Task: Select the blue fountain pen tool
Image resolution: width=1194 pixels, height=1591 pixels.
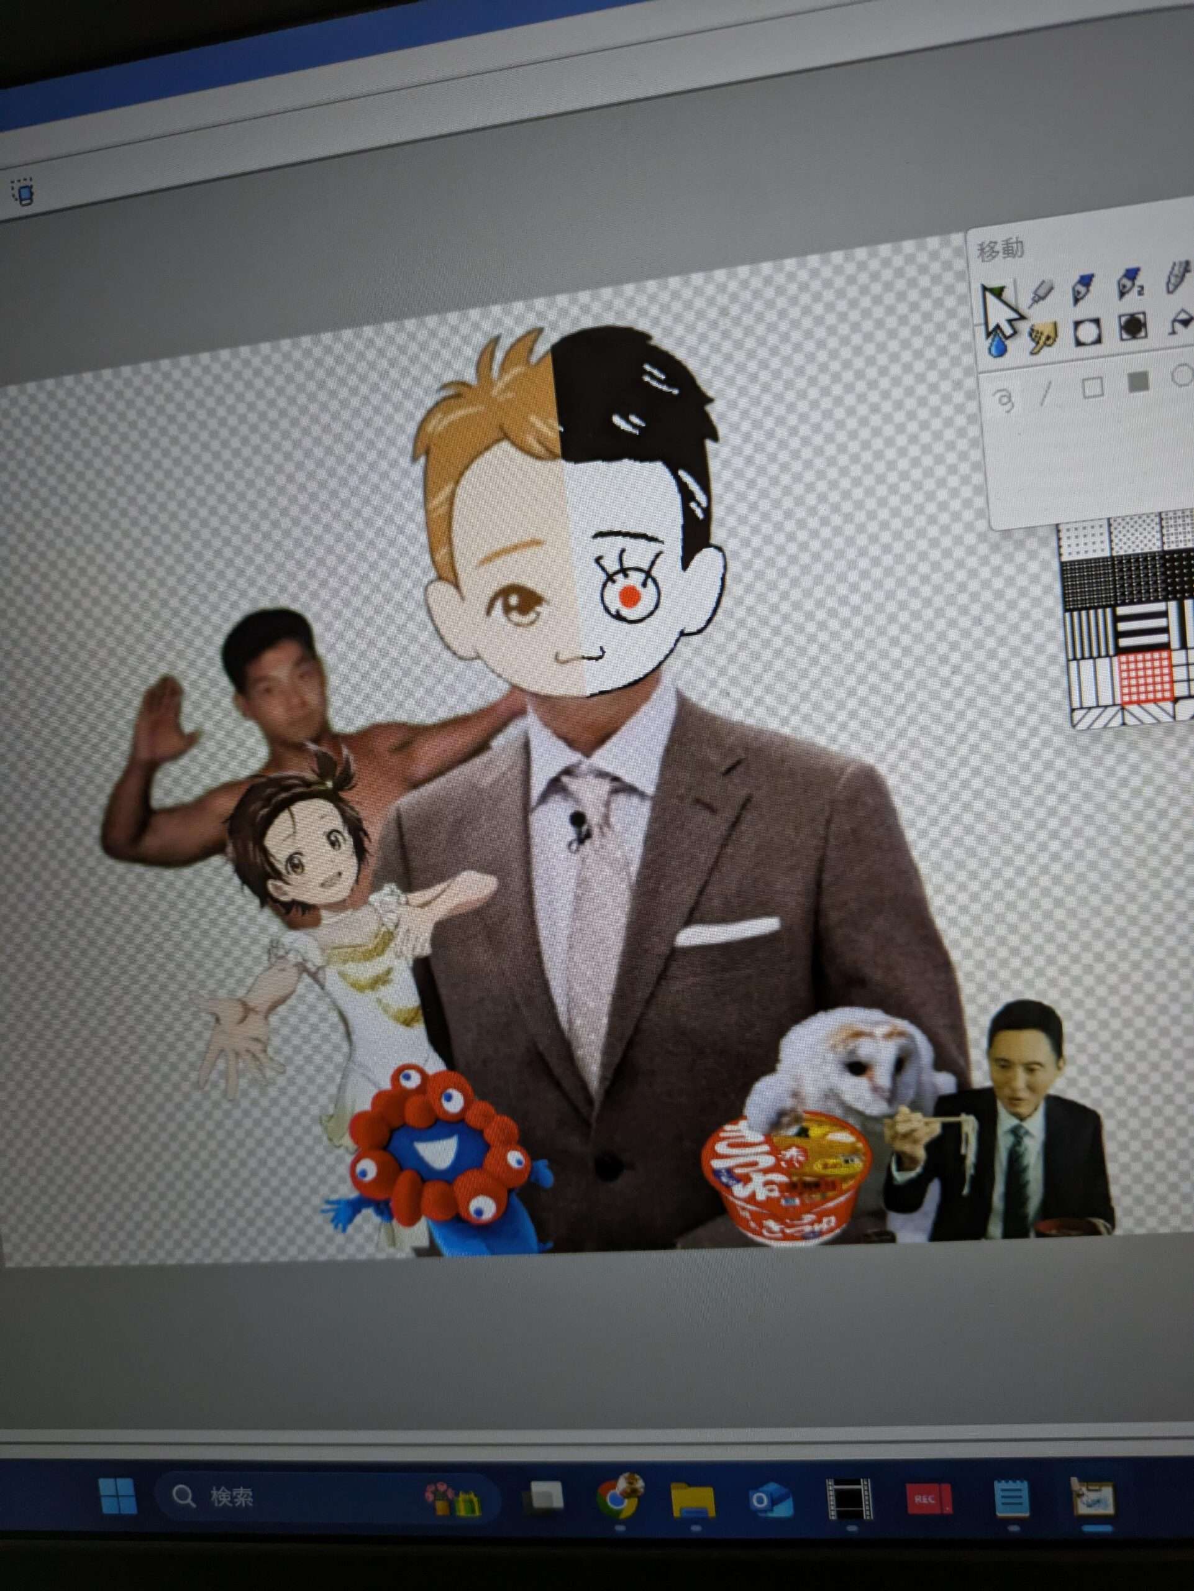Action: pos(1083,288)
